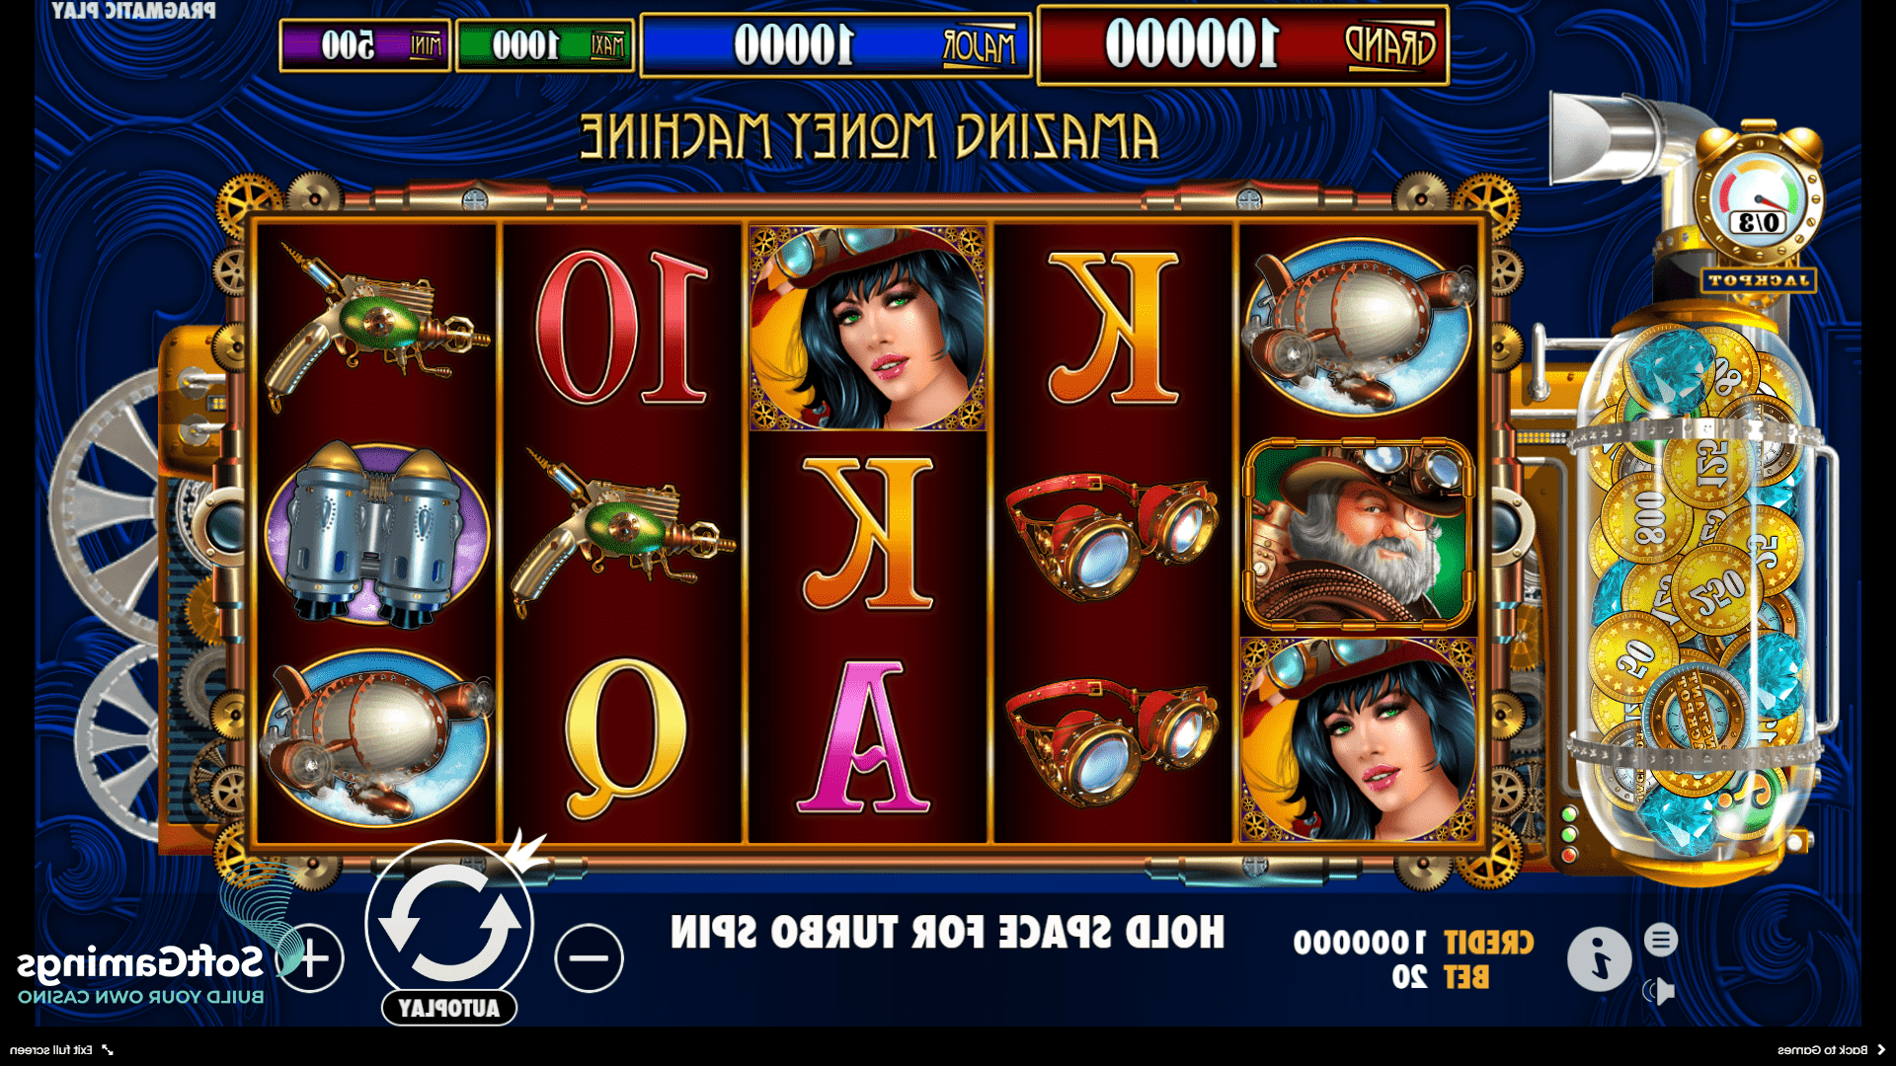This screenshot has height=1066, width=1896.
Task: Click the Mini jackpot panel
Action: pyautogui.click(x=364, y=44)
